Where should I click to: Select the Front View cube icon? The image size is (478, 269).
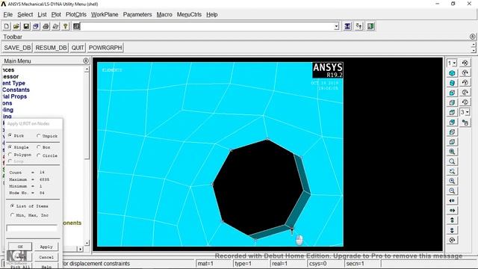coord(452,93)
